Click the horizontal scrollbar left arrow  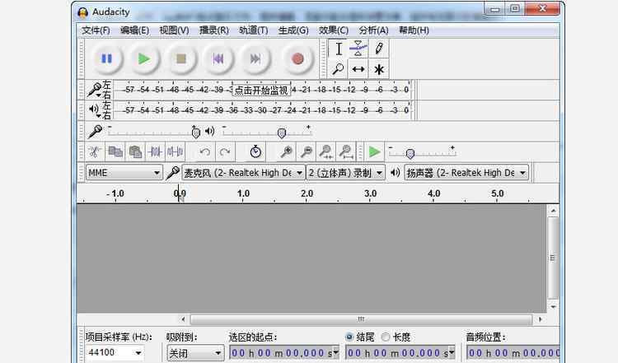click(x=183, y=319)
